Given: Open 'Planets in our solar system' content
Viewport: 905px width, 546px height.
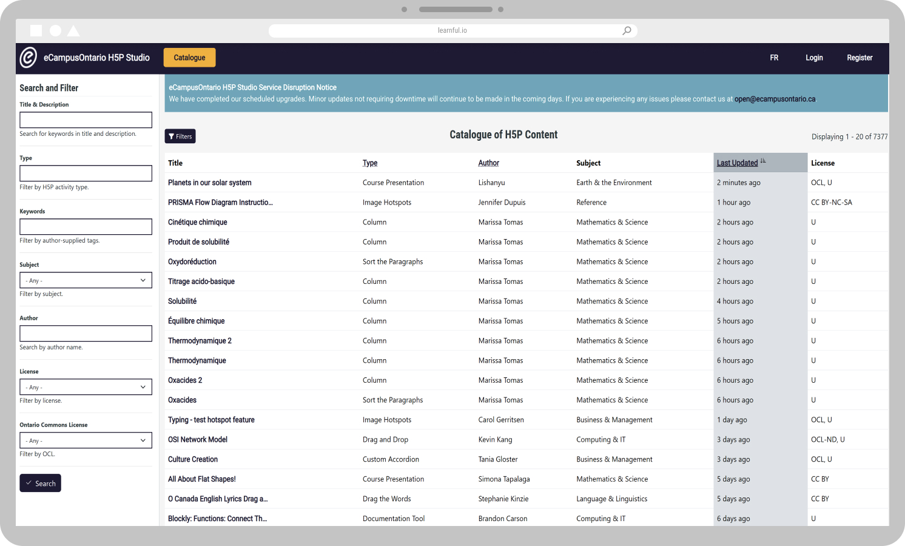Looking at the screenshot, I should pyautogui.click(x=209, y=182).
